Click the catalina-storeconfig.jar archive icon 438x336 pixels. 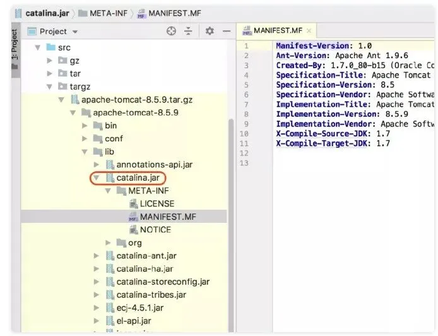pos(110,282)
